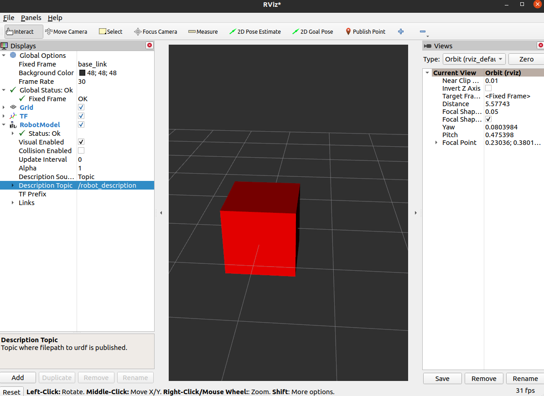
Task: Click the blue minus remove-tool icon
Action: [423, 31]
